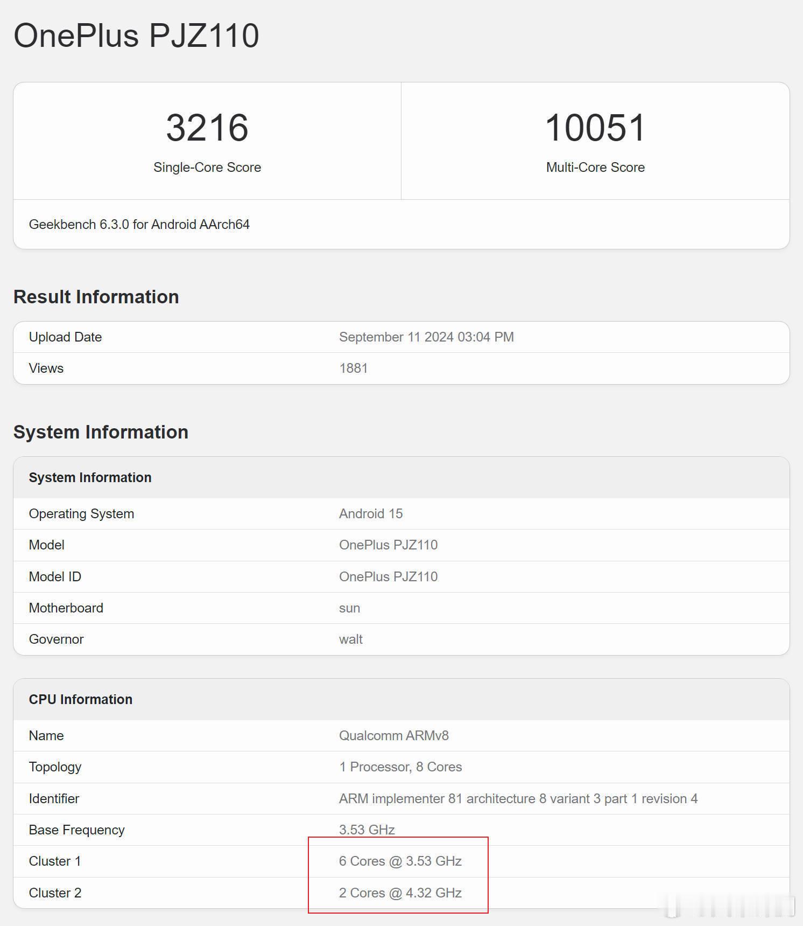Click the "Model ID" row label

55,576
